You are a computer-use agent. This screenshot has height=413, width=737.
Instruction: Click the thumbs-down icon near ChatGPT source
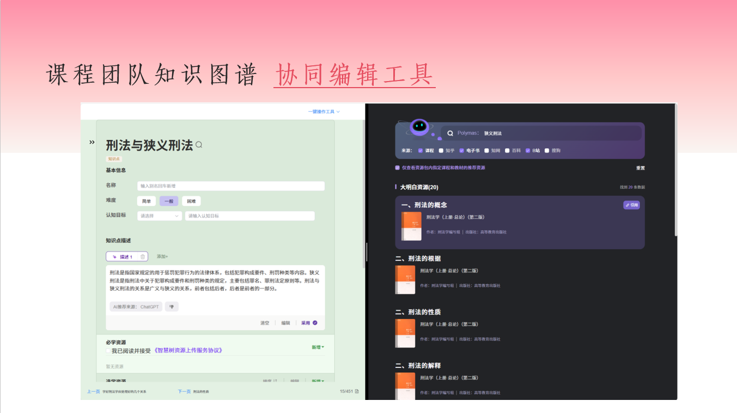pyautogui.click(x=172, y=306)
